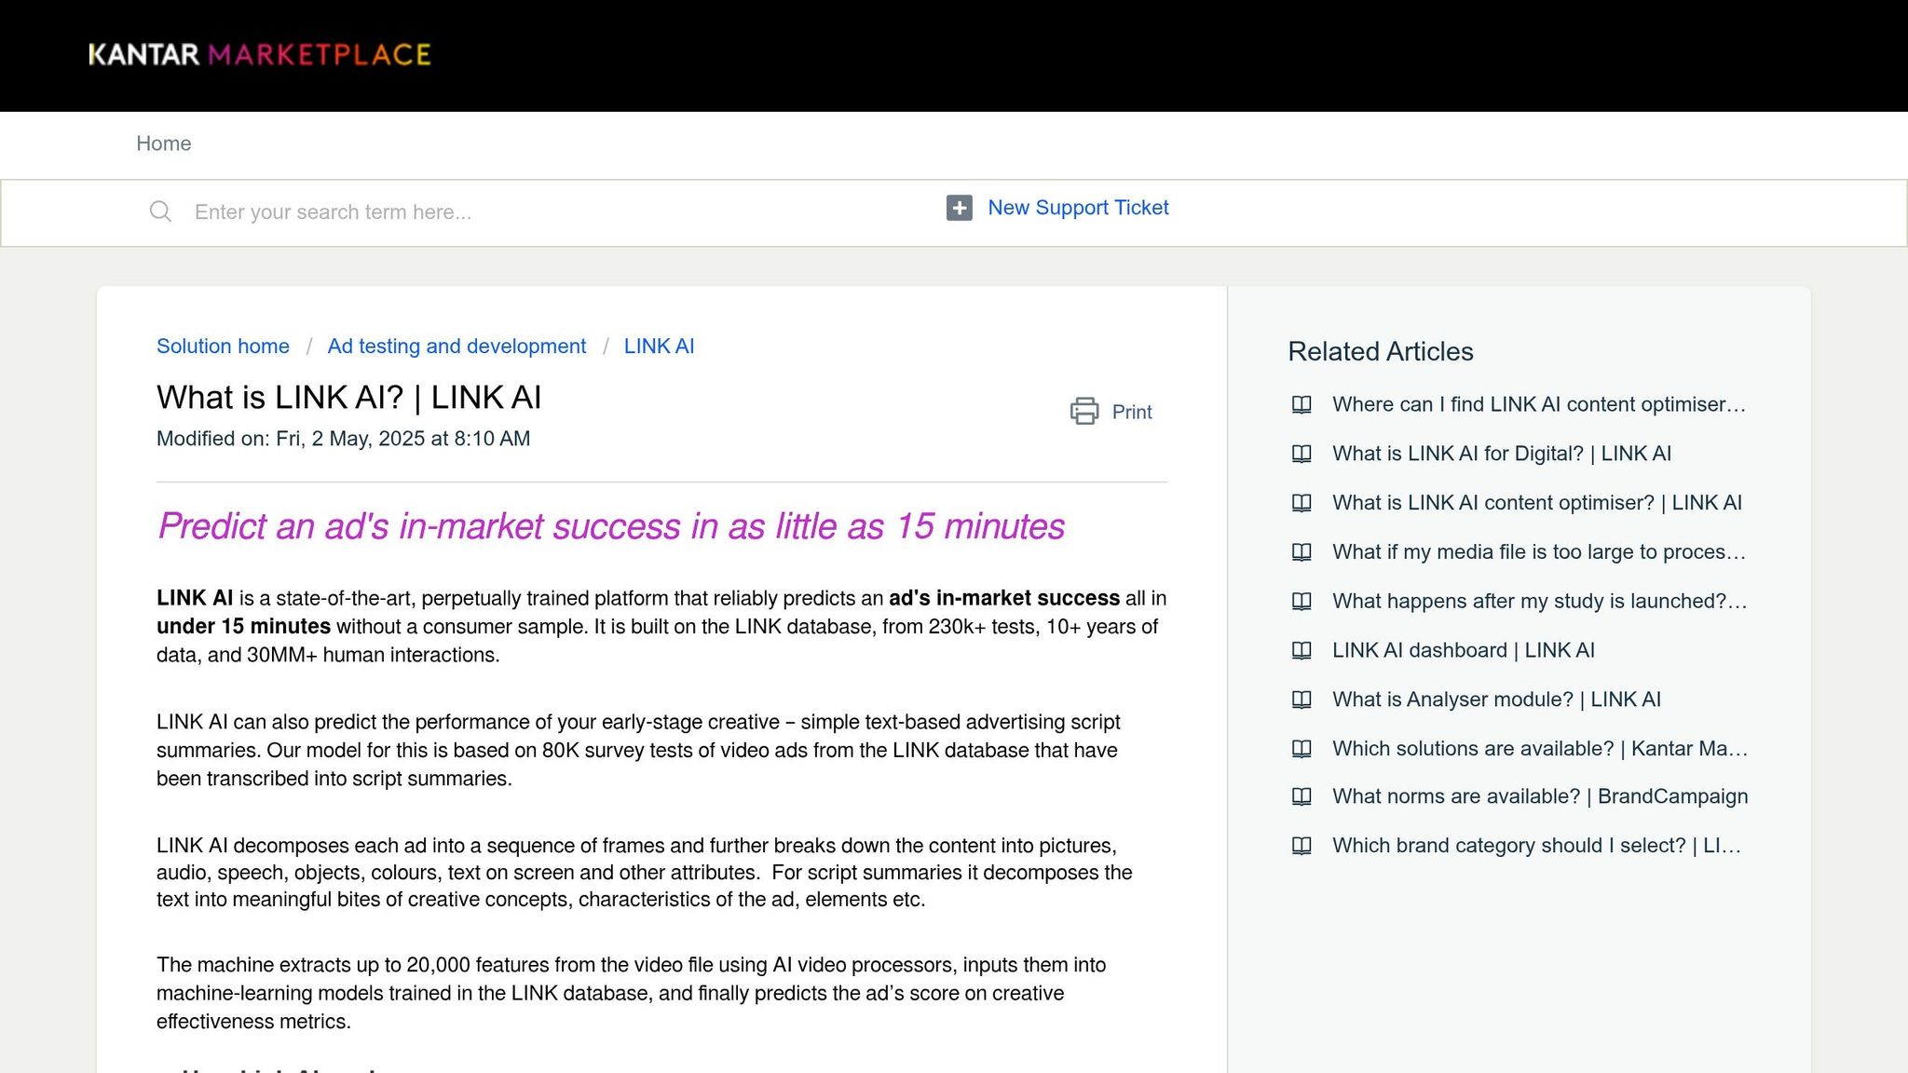Screen dimensions: 1908x1073
Task: Open article 'What is Analyser module? | LINK AI'
Action: [x=1496, y=699]
